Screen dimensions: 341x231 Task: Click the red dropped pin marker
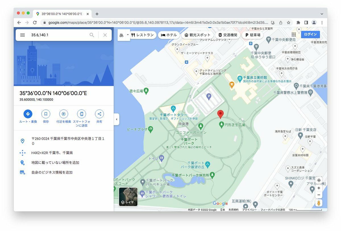221,115
